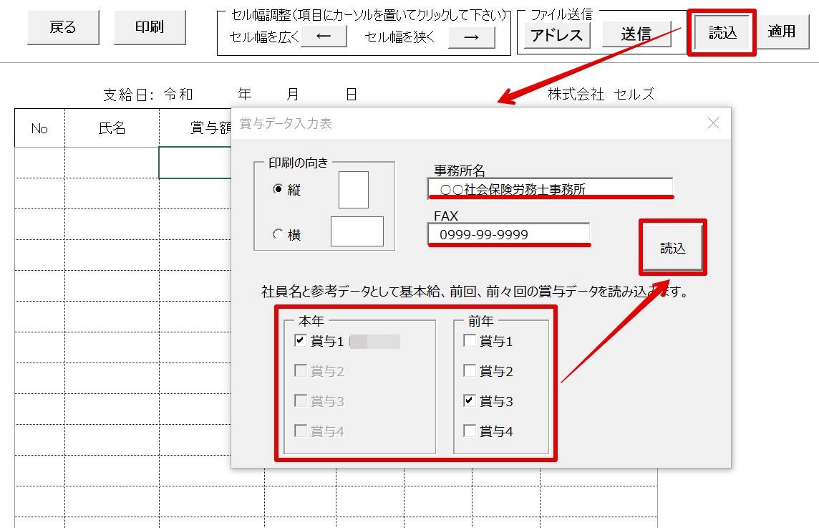Select the highlighted 賞与額 cell

coord(195,163)
